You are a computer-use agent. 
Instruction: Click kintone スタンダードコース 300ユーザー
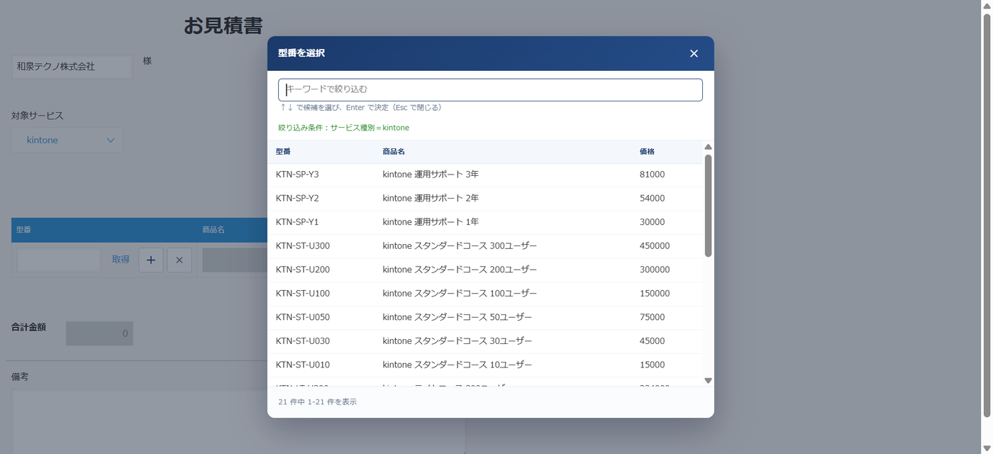coord(460,246)
